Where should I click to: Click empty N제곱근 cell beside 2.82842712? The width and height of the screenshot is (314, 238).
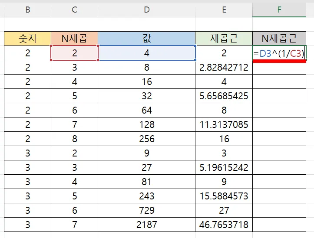tap(279, 67)
